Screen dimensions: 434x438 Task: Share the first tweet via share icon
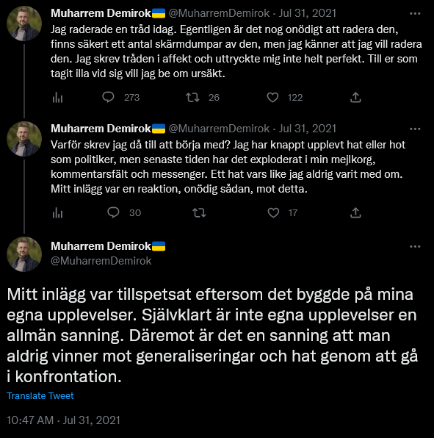(355, 97)
